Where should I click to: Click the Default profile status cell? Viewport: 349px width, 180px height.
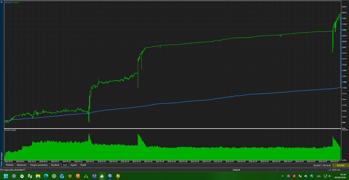(x=236, y=170)
